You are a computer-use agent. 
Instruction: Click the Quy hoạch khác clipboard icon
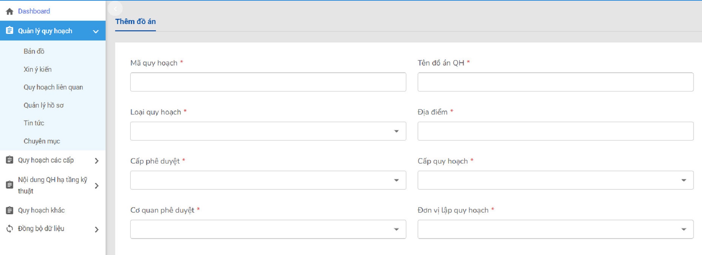[x=10, y=210]
